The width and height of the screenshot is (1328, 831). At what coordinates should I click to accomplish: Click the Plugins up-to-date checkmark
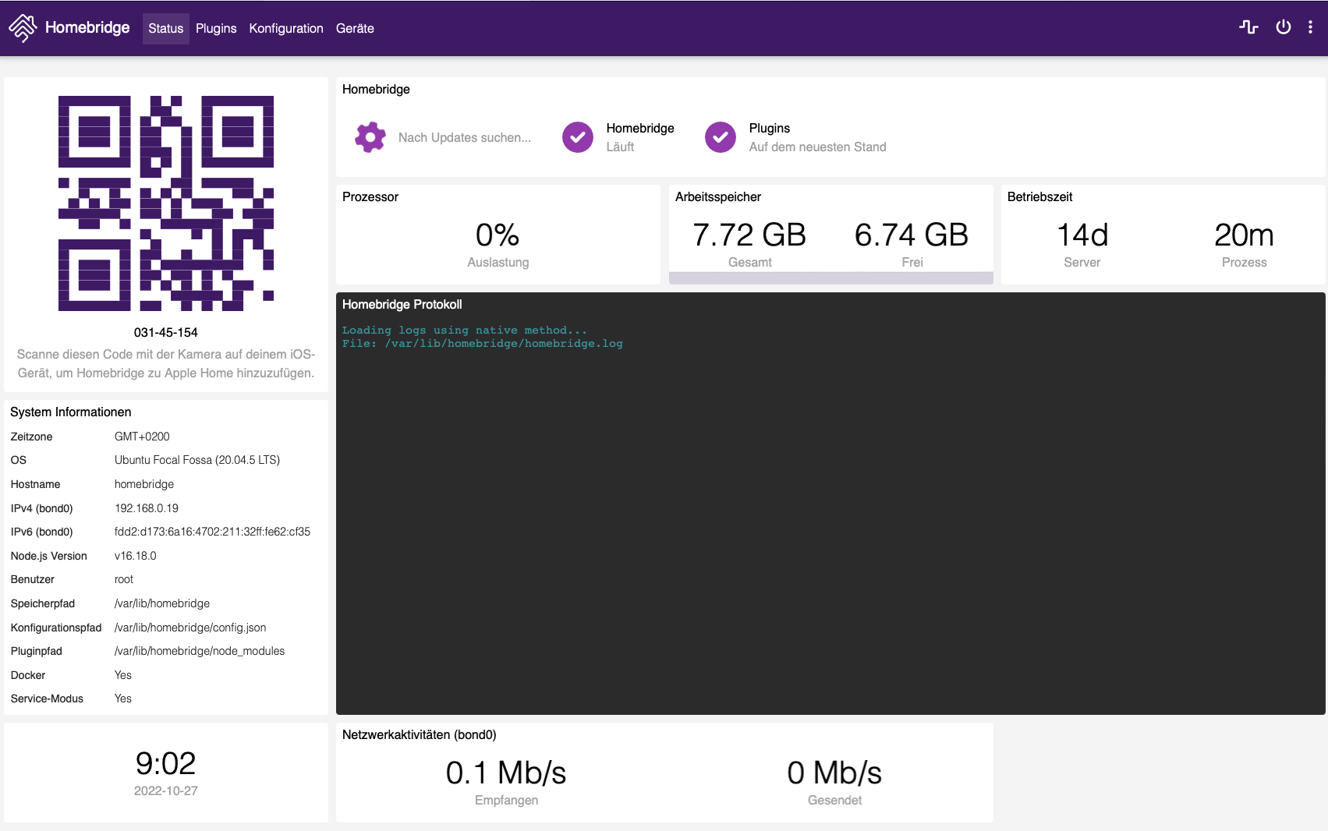[720, 137]
